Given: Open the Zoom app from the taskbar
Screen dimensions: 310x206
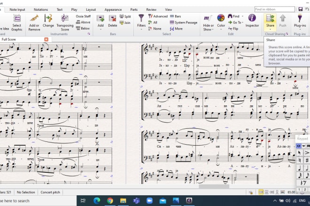Looking at the screenshot, I should pos(149,201).
